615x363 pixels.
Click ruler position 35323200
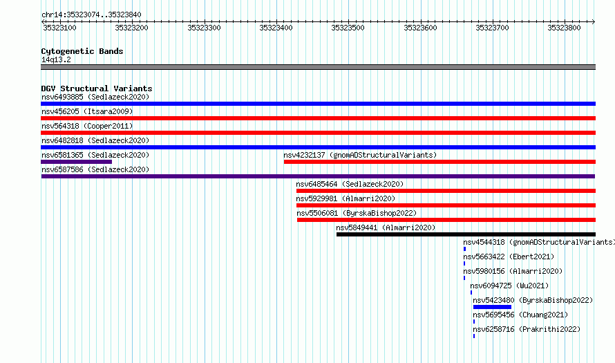coord(132,28)
